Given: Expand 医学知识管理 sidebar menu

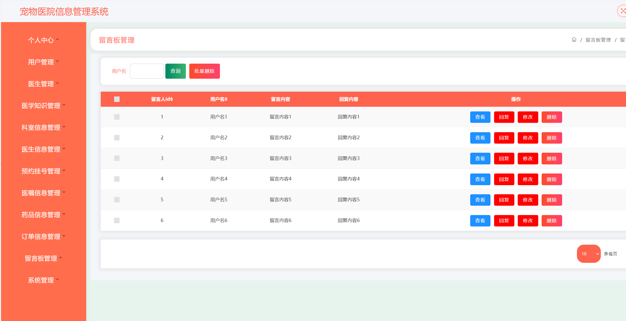Looking at the screenshot, I should (41, 106).
